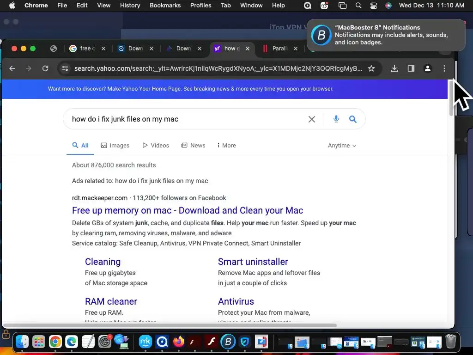This screenshot has width=473, height=355.
Task: Open site information icon in address bar
Action: (x=65, y=68)
